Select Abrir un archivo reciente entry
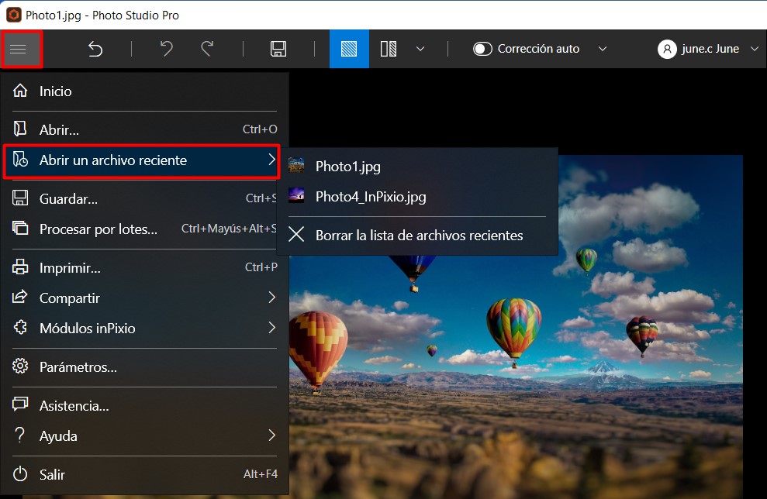The width and height of the screenshot is (767, 499). point(142,160)
